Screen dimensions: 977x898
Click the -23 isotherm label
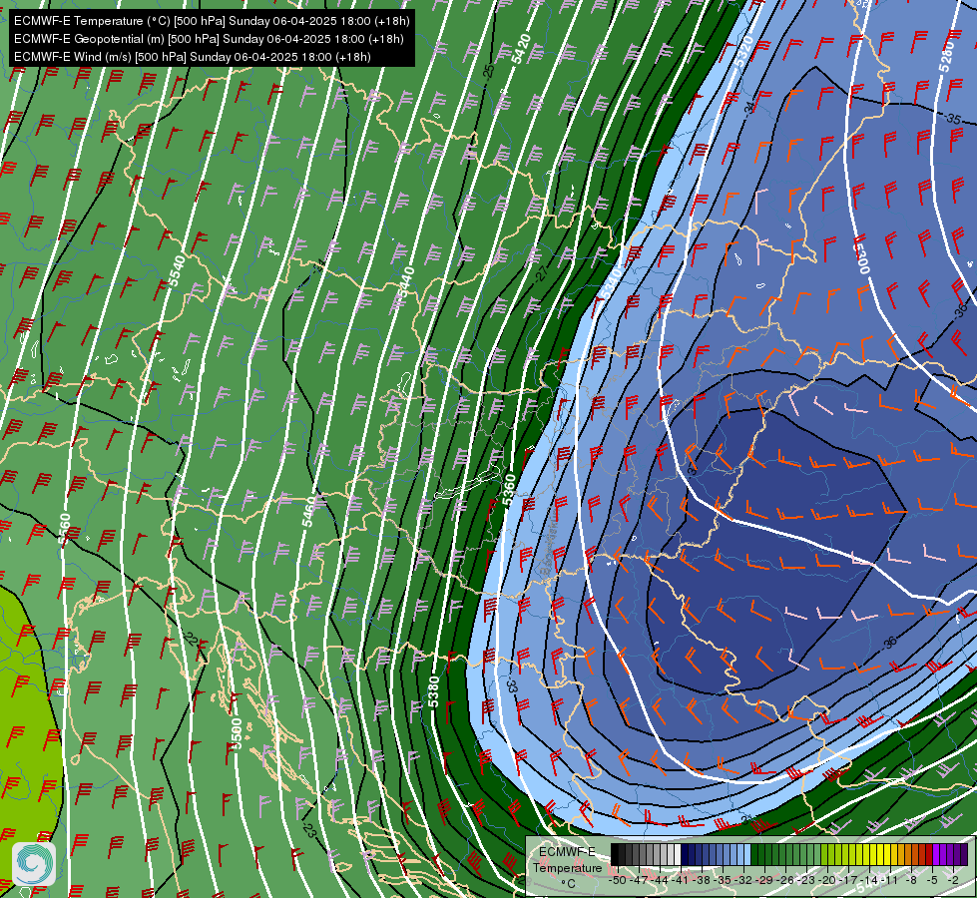309,829
